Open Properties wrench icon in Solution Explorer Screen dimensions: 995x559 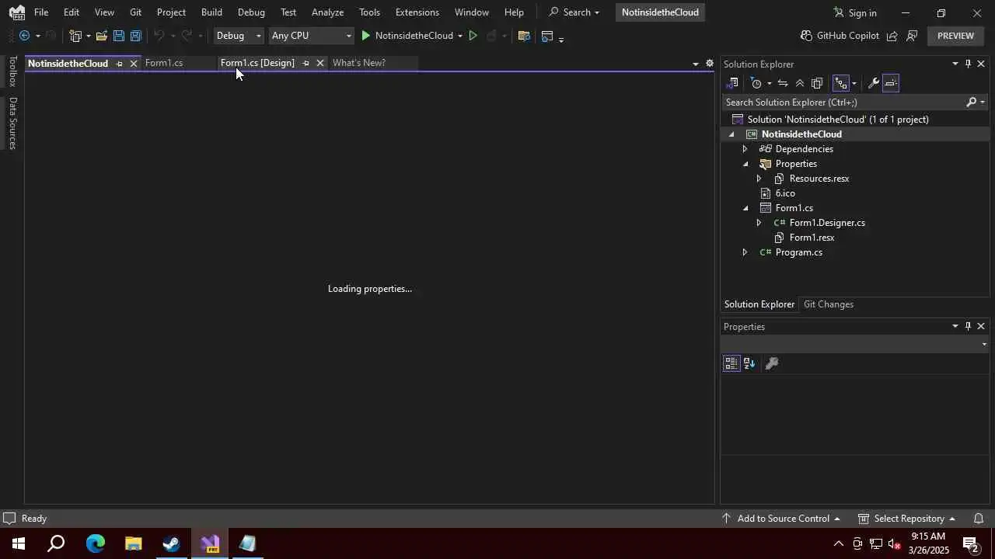click(874, 83)
